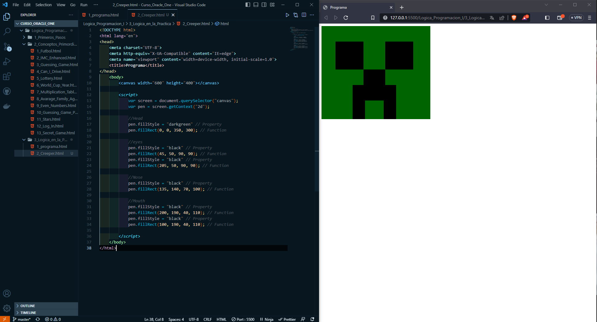The width and height of the screenshot is (597, 322).
Task: Toggle the Brave VPN button
Action: click(576, 18)
